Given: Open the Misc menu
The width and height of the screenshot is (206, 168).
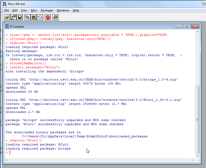Looking at the screenshot, I should 34,10.
